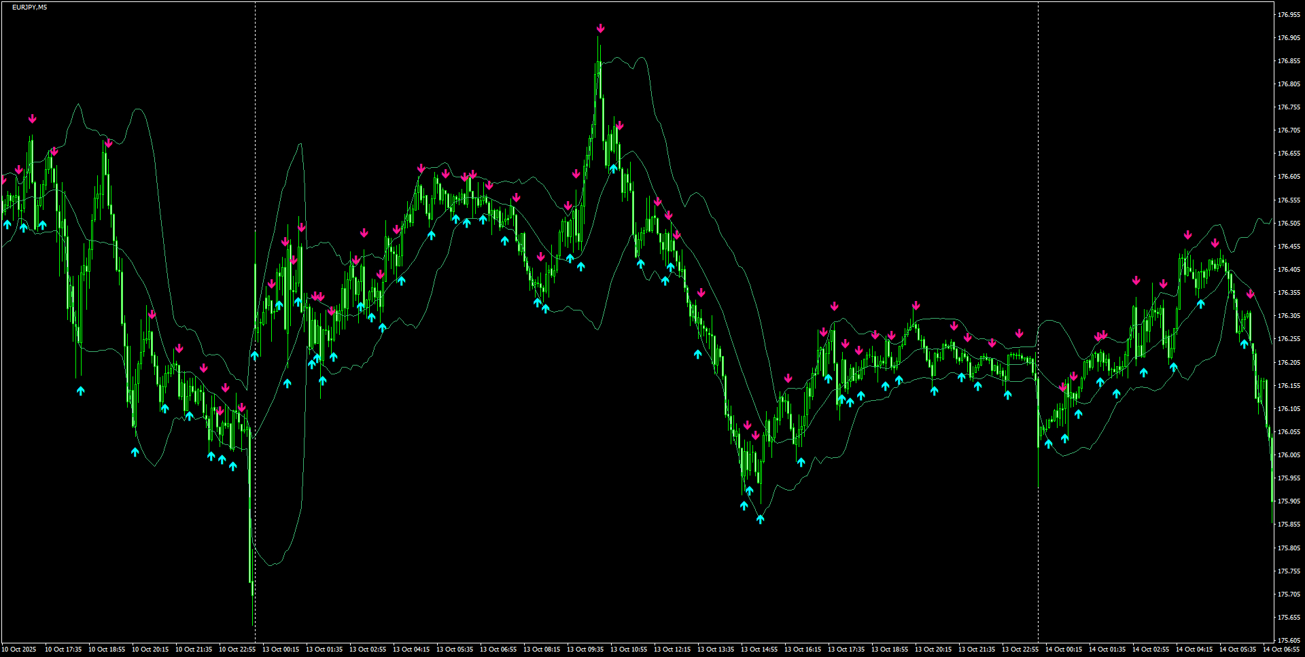This screenshot has width=1305, height=657.
Task: Click the up arrow near the 10 Oct 22:55 bottom
Action: [234, 466]
